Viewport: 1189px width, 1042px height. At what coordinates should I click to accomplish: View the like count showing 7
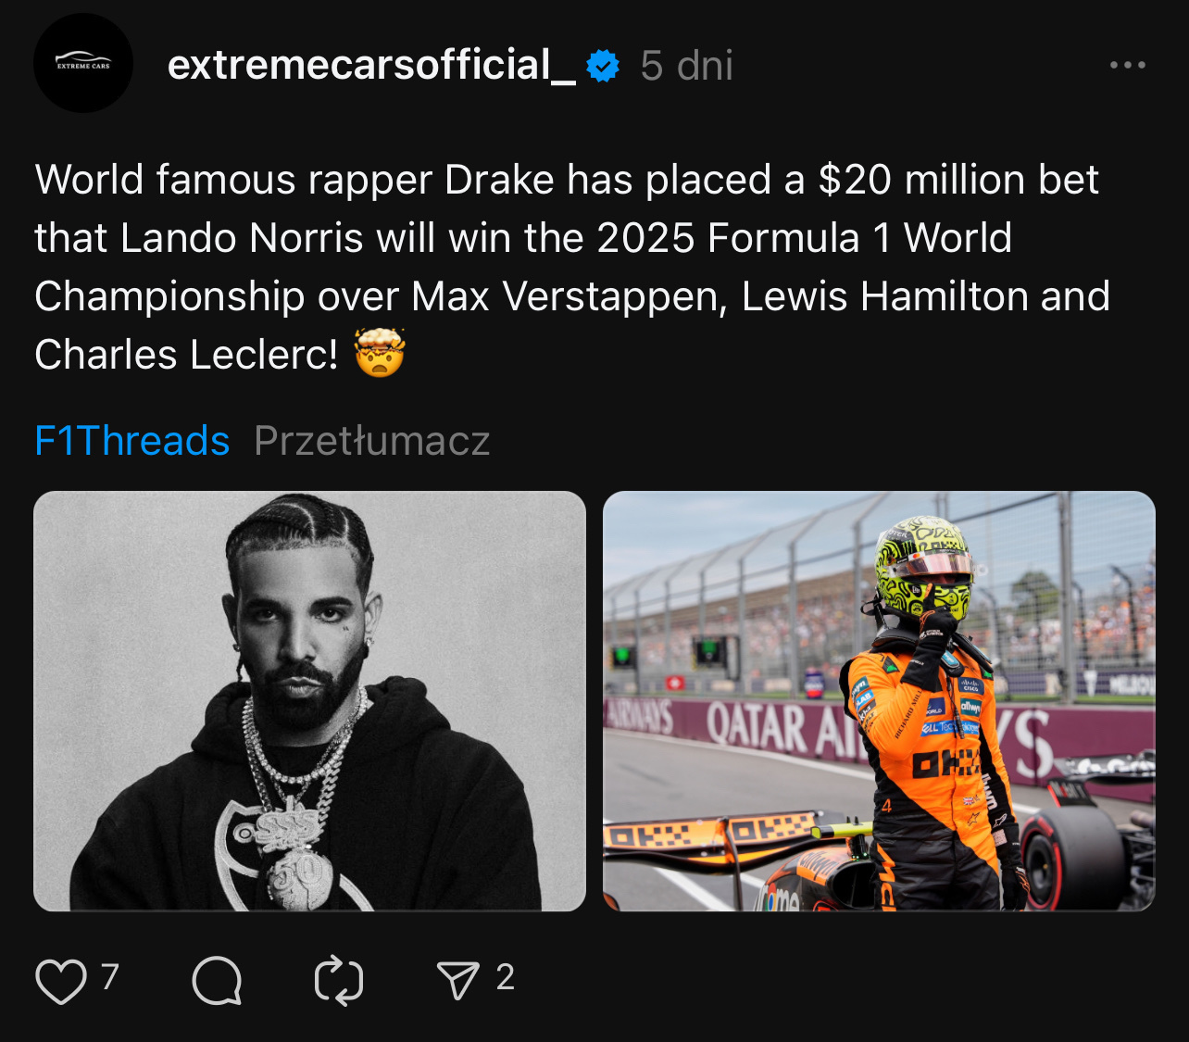tap(110, 977)
